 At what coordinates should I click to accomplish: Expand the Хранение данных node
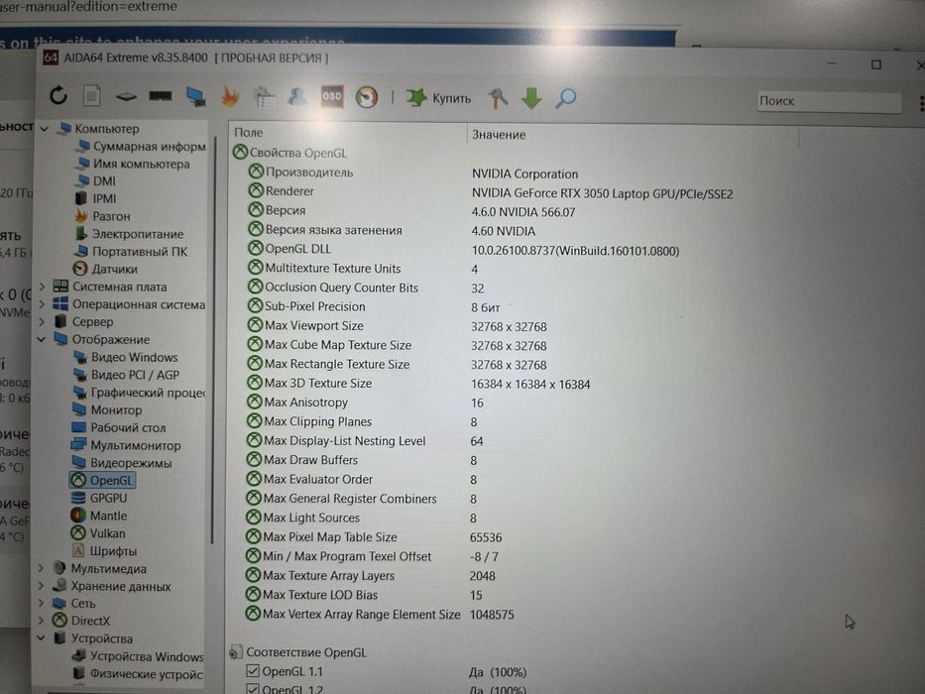(x=41, y=586)
